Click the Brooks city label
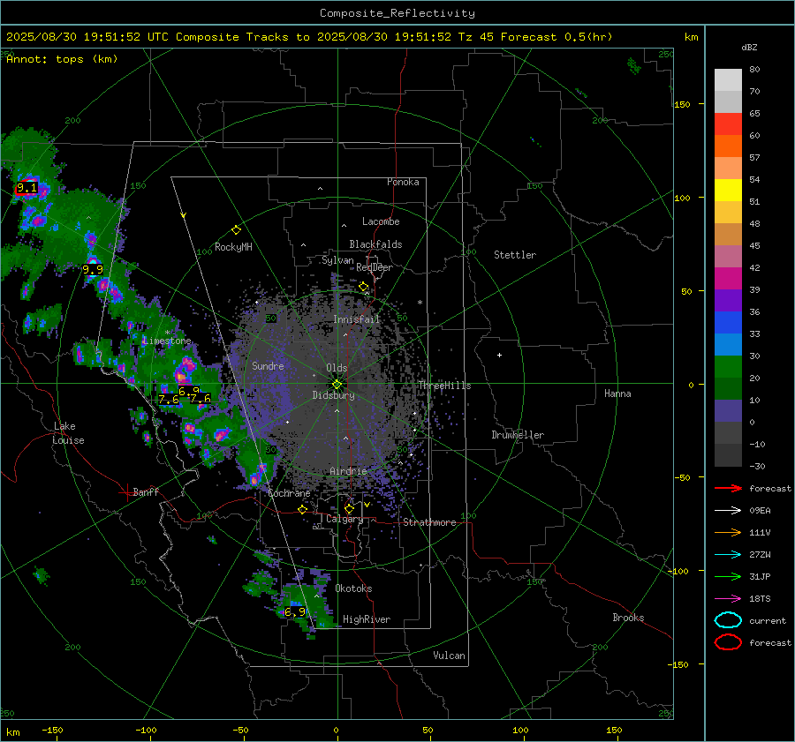Image resolution: width=795 pixels, height=742 pixels. [628, 618]
